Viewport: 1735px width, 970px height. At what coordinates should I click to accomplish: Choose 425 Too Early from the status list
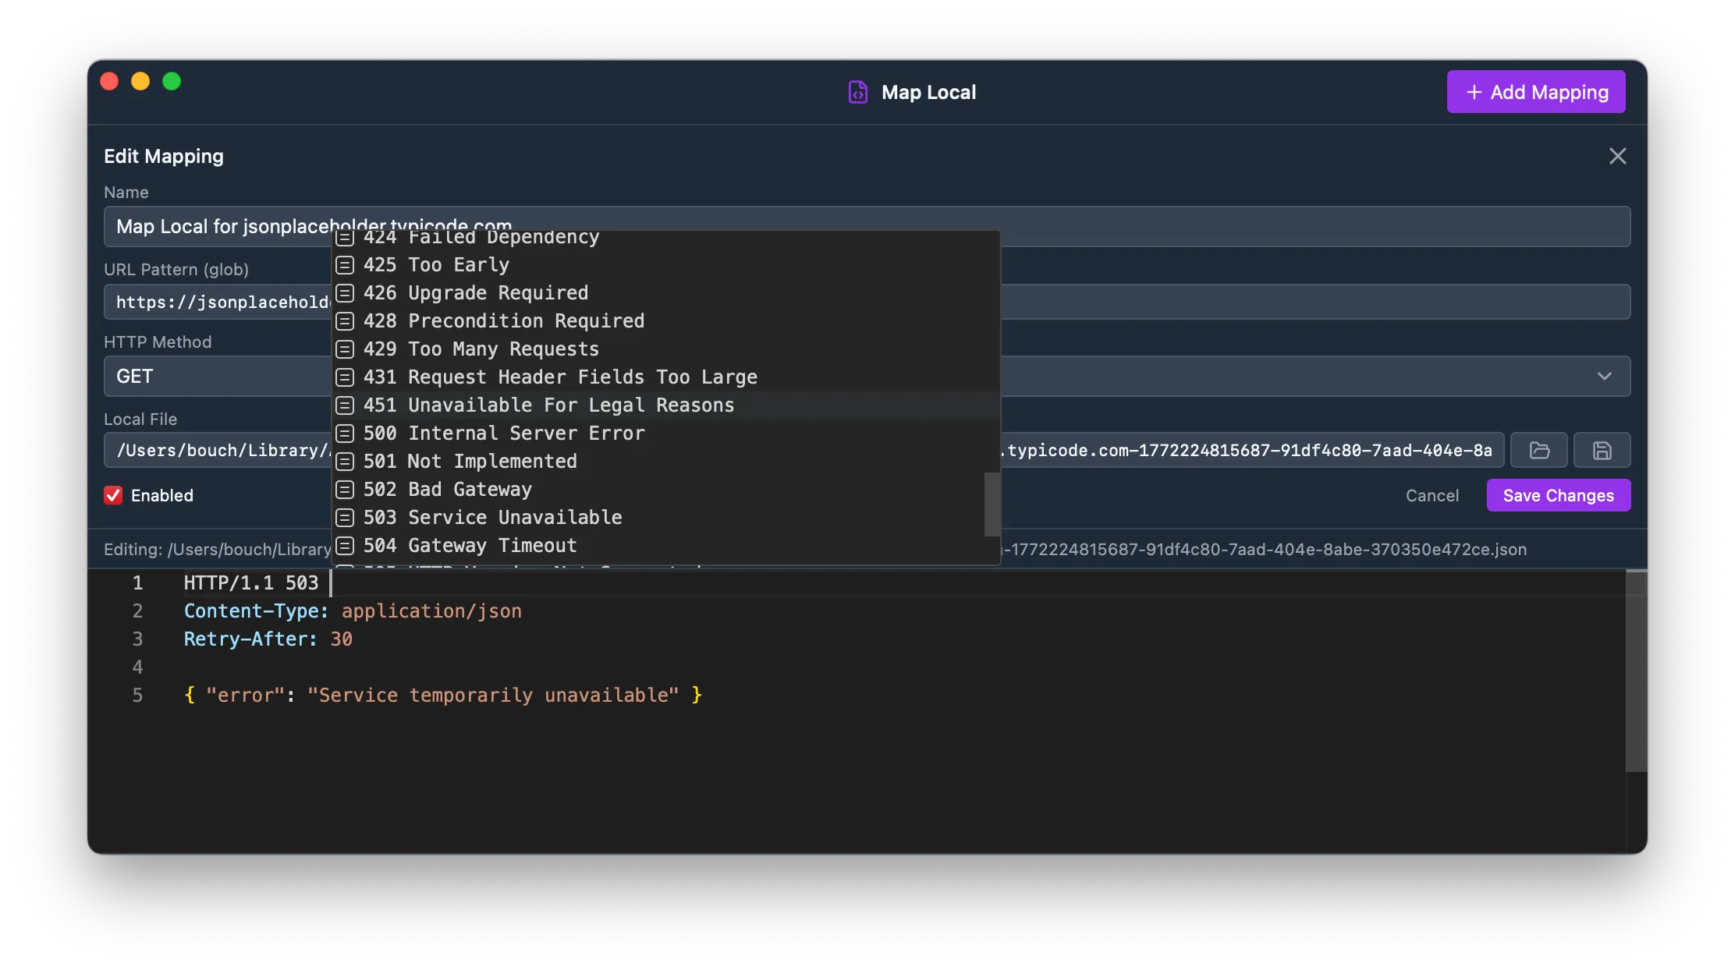tap(437, 265)
